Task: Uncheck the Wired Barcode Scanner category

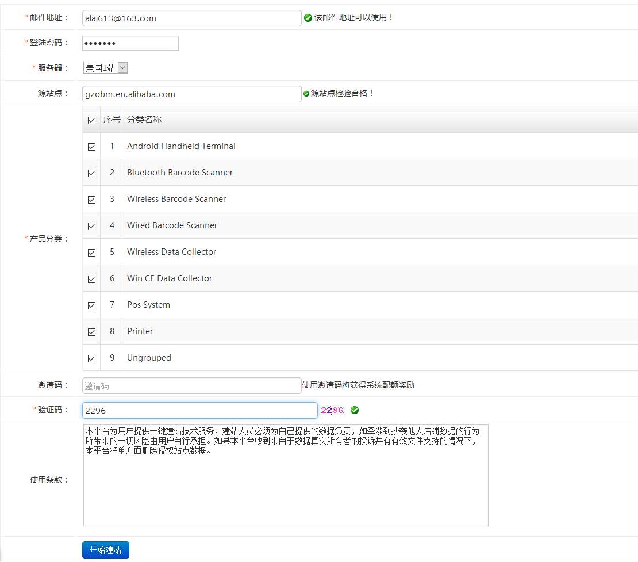Action: (91, 225)
